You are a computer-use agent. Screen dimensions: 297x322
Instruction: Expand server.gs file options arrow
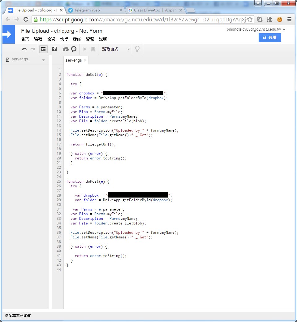pos(43,60)
